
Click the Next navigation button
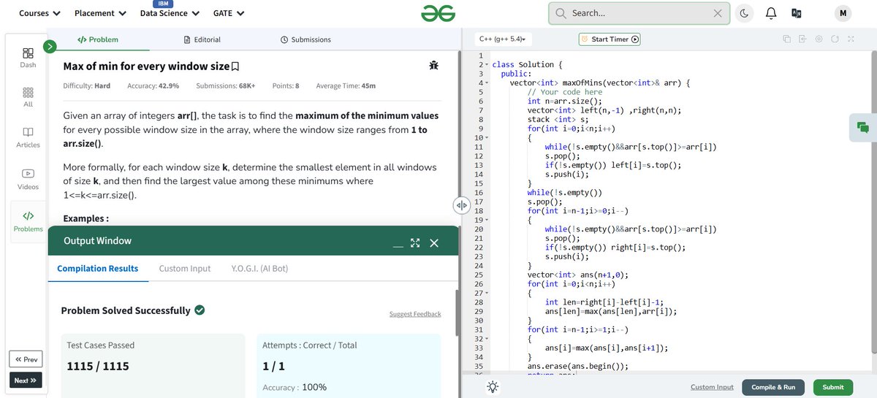pyautogui.click(x=26, y=380)
